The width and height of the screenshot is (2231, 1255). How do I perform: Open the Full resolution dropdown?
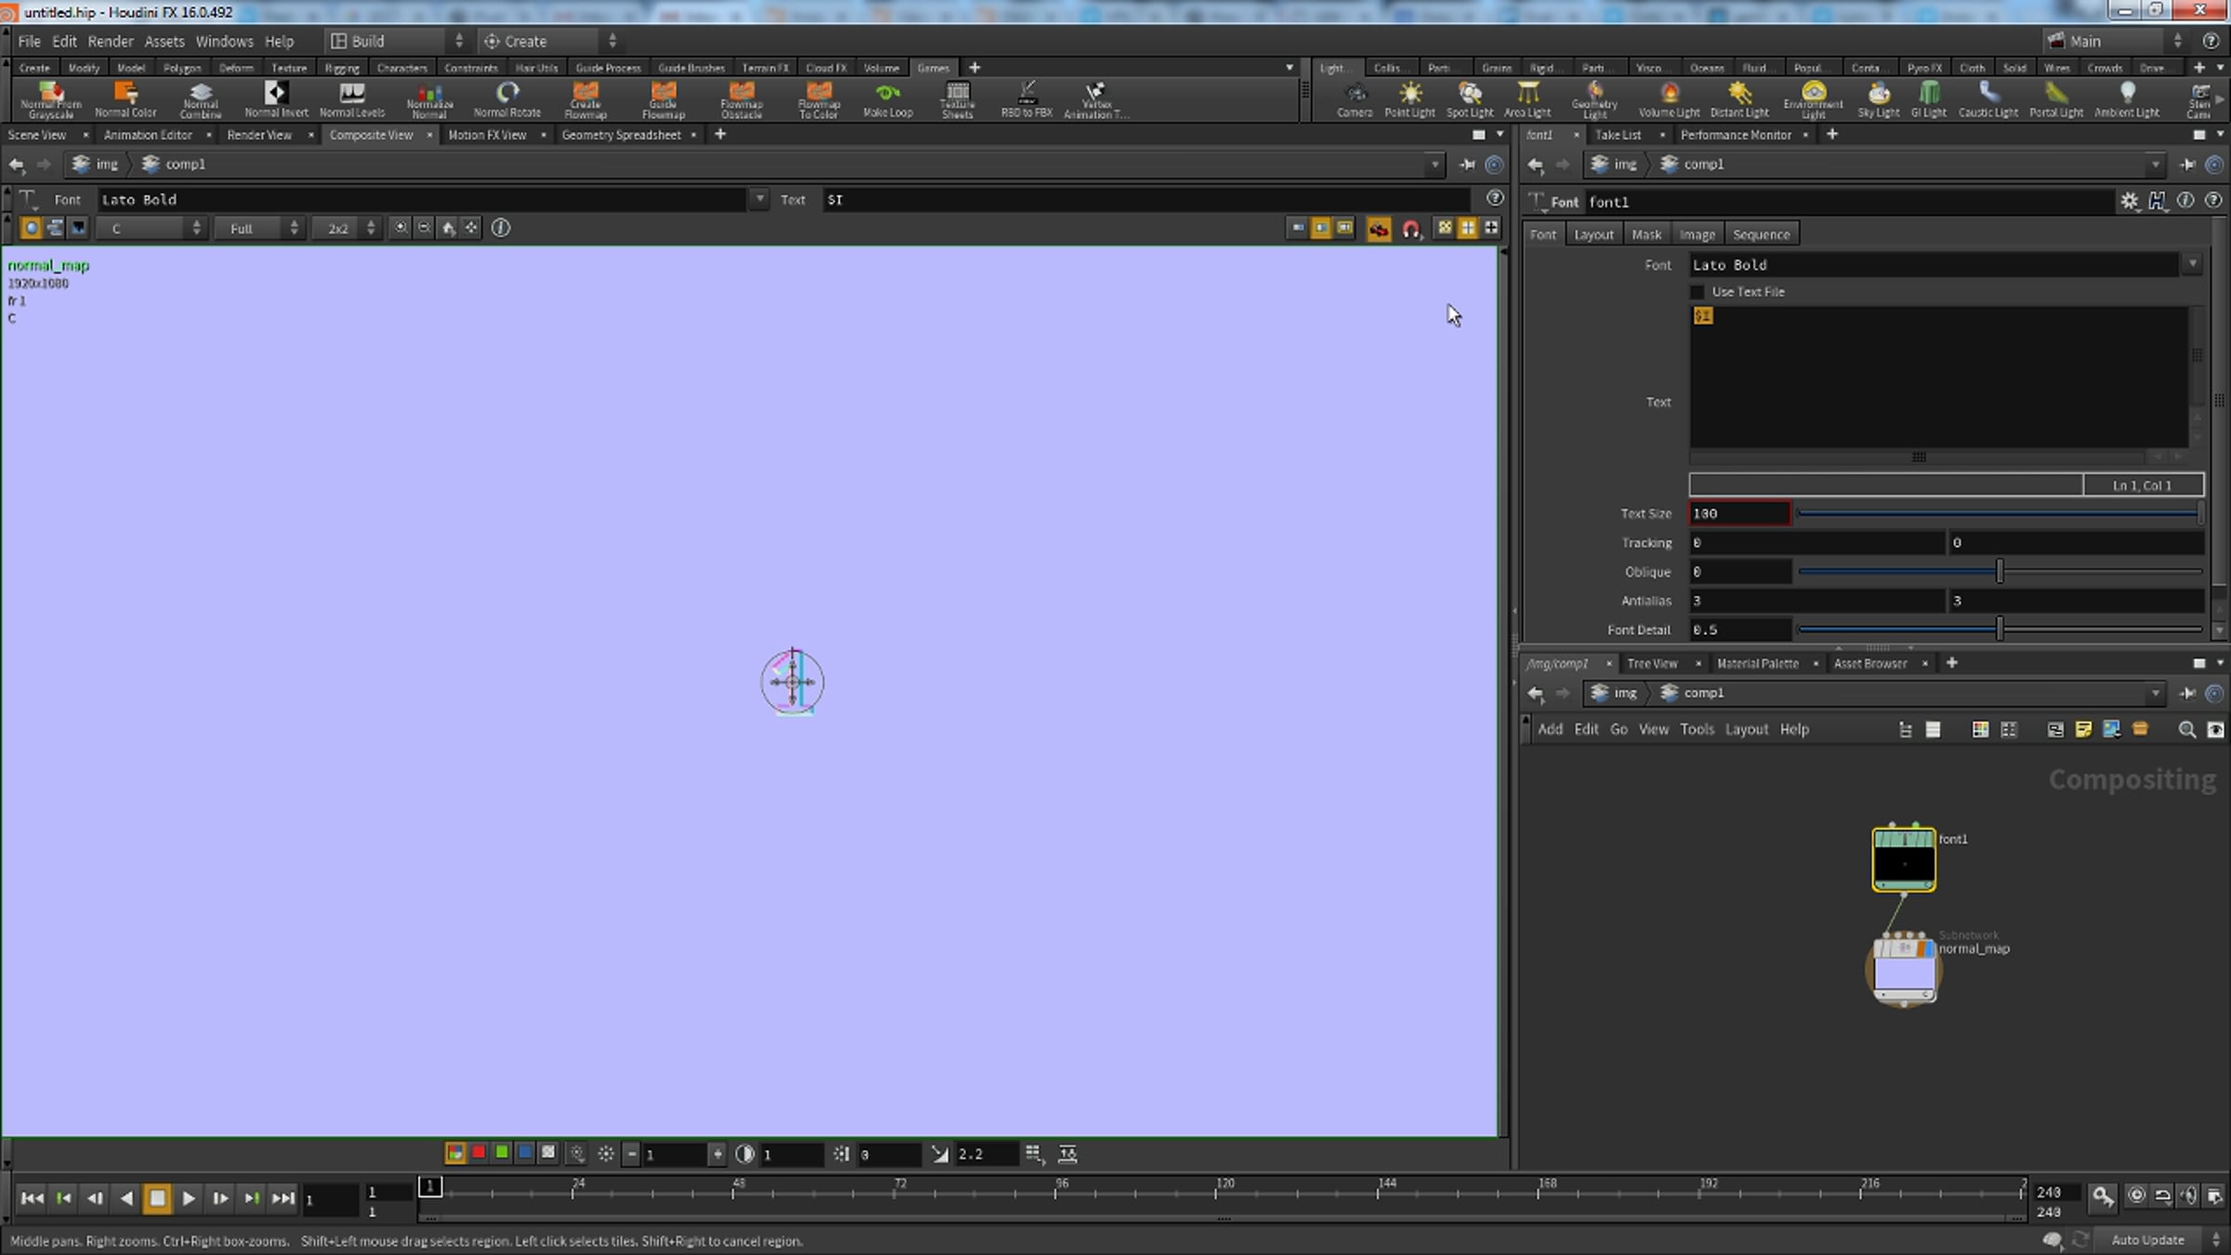tap(259, 229)
